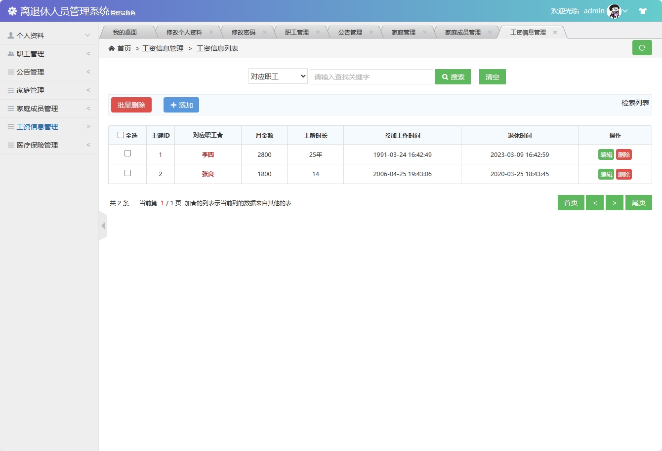Click the refresh icon above the breadcrumb

[x=642, y=47]
